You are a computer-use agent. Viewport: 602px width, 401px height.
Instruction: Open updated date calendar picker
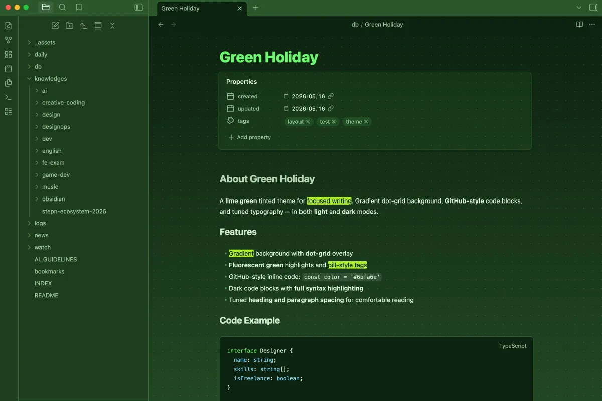[286, 108]
